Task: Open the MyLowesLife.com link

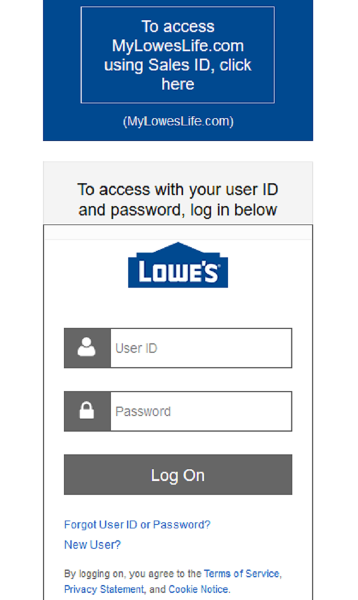Action: 178,121
